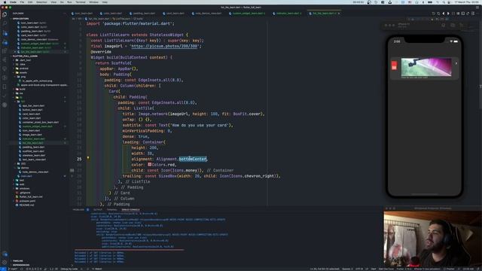Click the simulator screenshot icon
Image resolution: width=482 pixels, height=271 pixels.
pyautogui.click(x=453, y=26)
